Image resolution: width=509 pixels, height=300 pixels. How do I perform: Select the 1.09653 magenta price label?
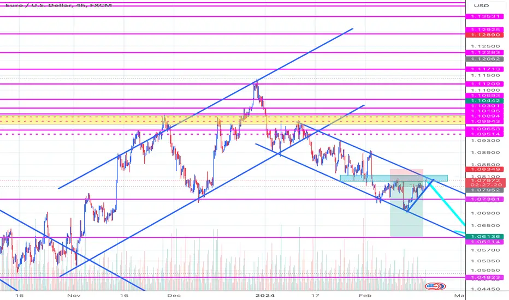pyautogui.click(x=484, y=129)
